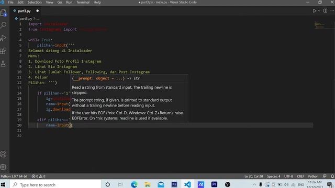
Task: Click part3.py in the breadcrumb
Action: 26,19
